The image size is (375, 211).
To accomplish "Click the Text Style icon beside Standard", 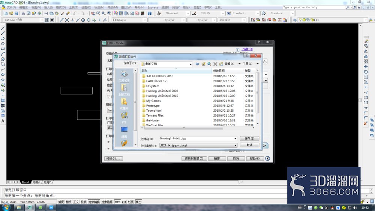I will (x=159, y=13).
